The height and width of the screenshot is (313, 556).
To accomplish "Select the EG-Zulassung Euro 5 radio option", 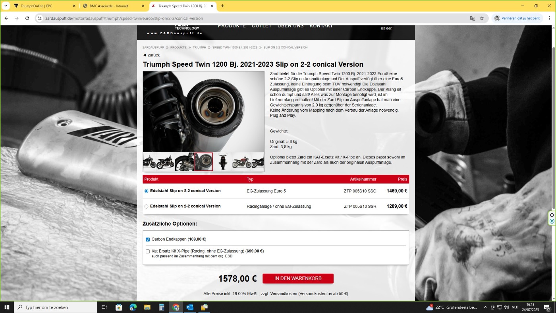I will (x=147, y=191).
